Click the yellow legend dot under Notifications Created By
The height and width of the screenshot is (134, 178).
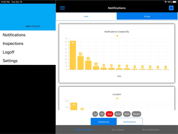(x=117, y=36)
